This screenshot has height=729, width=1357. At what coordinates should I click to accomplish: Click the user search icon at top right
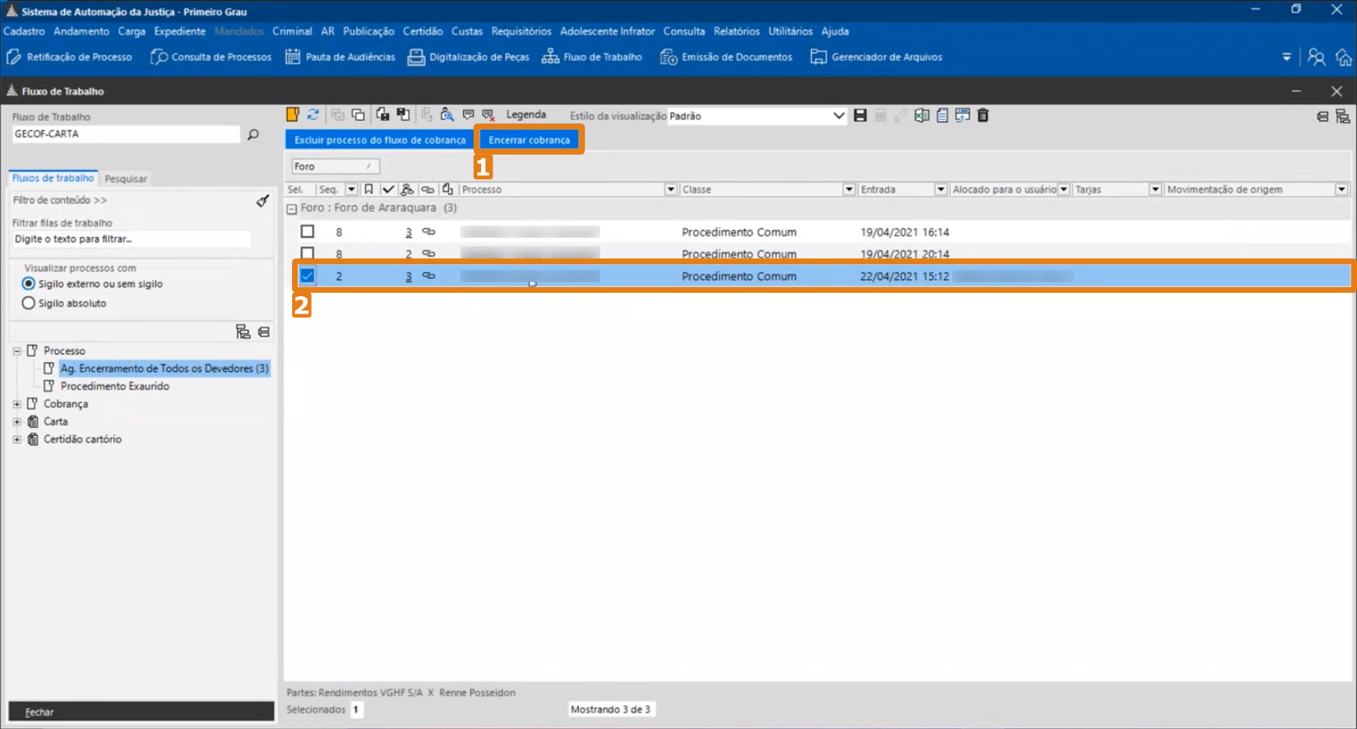pyautogui.click(x=1316, y=57)
